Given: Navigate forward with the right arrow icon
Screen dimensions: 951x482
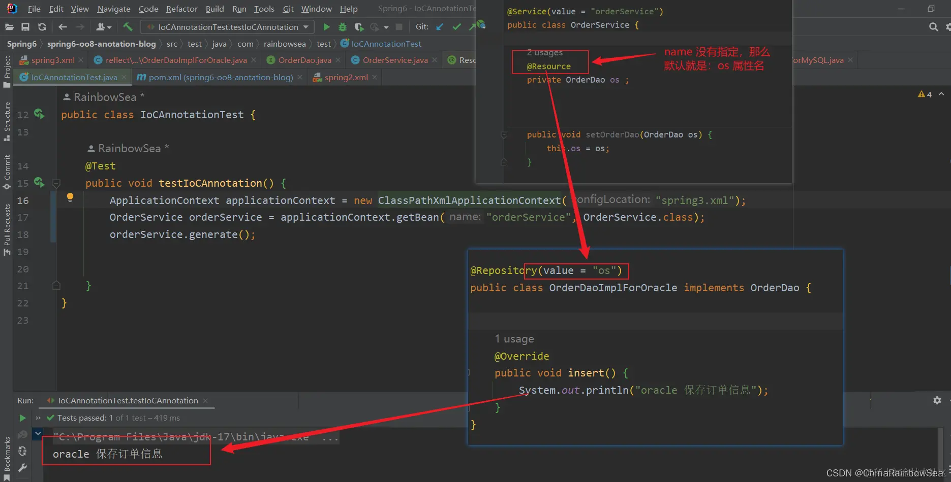Looking at the screenshot, I should tap(80, 27).
